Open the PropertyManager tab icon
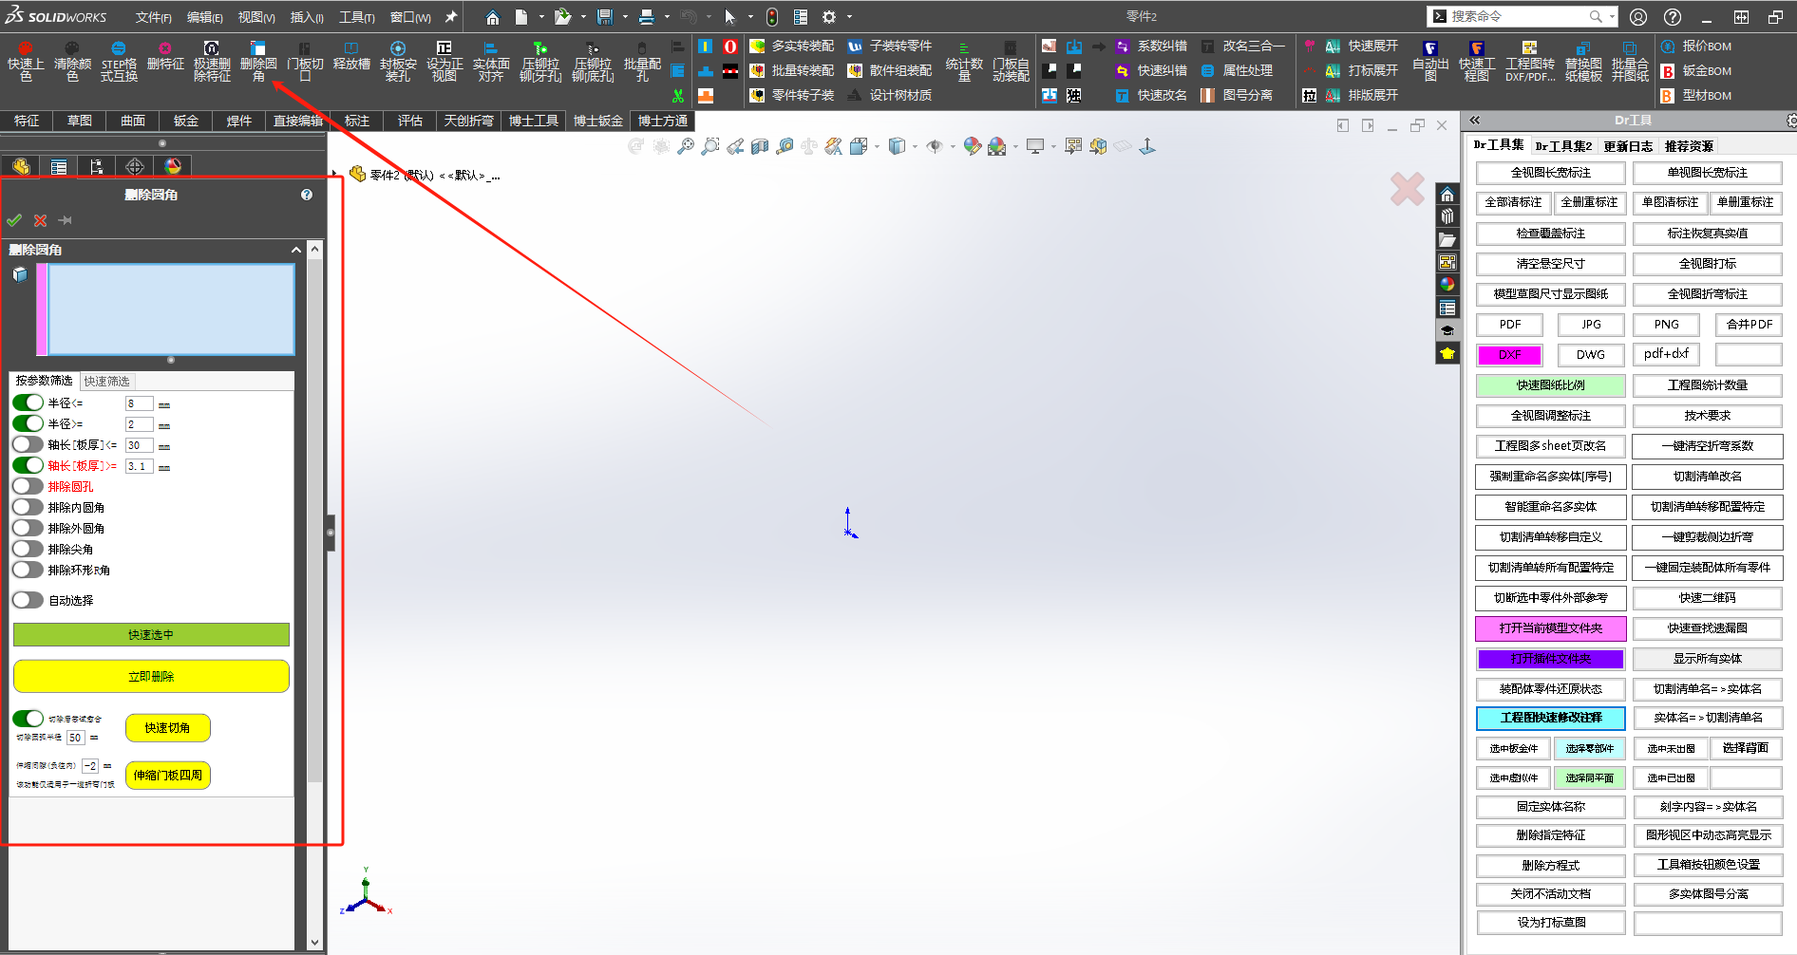 (x=59, y=166)
